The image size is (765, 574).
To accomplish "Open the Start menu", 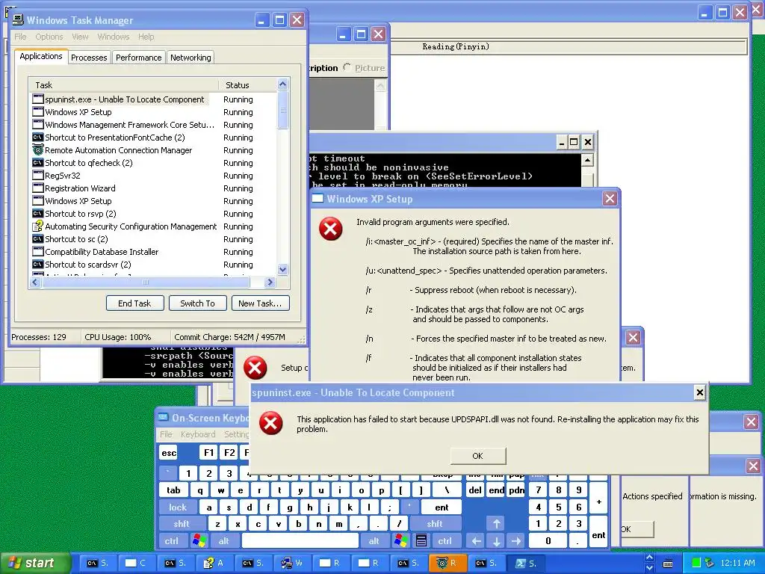I will (35, 563).
